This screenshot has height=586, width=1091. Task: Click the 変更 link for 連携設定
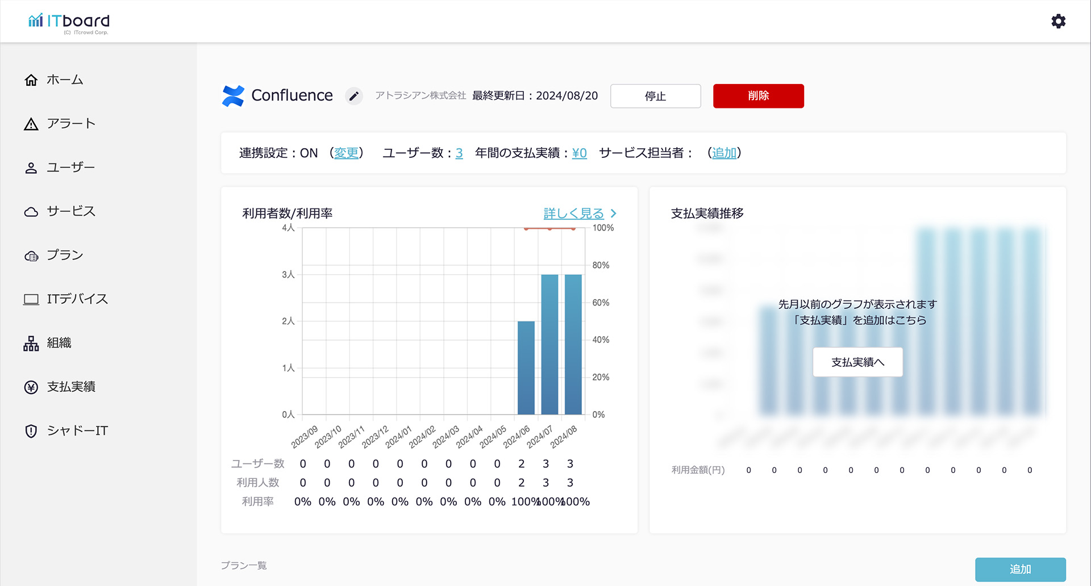point(346,153)
